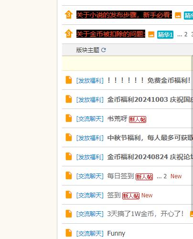Click sticky arrow icon beside 关于小说的发布步骤
This screenshot has width=193, height=239.
[69, 14]
